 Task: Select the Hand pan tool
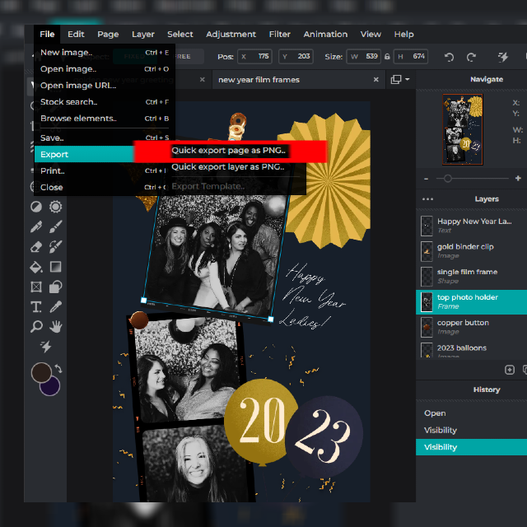[x=56, y=326]
